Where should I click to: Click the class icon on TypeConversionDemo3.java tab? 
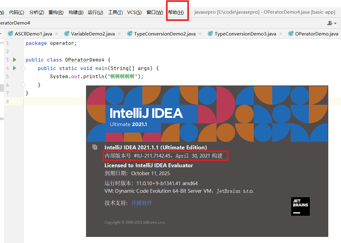point(210,34)
